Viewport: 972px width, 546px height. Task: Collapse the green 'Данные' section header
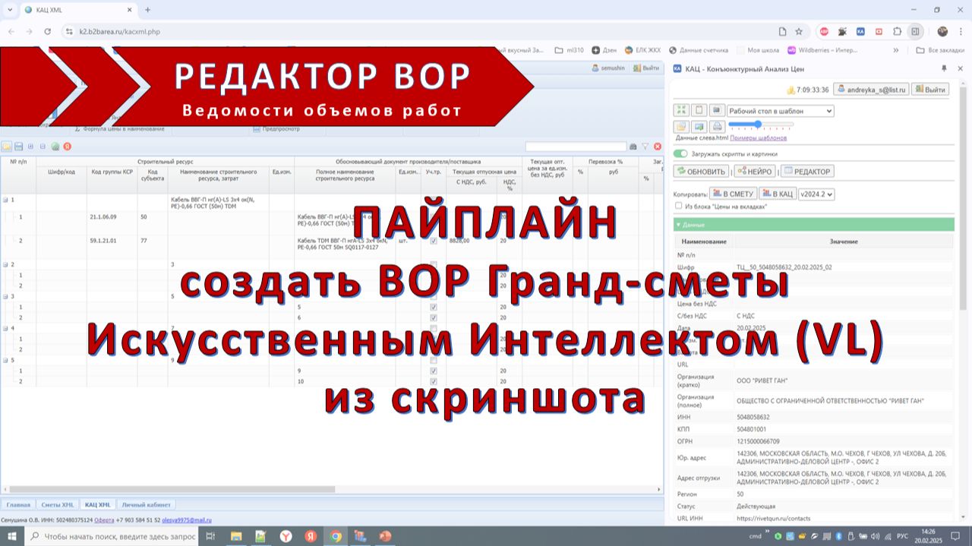click(x=813, y=225)
